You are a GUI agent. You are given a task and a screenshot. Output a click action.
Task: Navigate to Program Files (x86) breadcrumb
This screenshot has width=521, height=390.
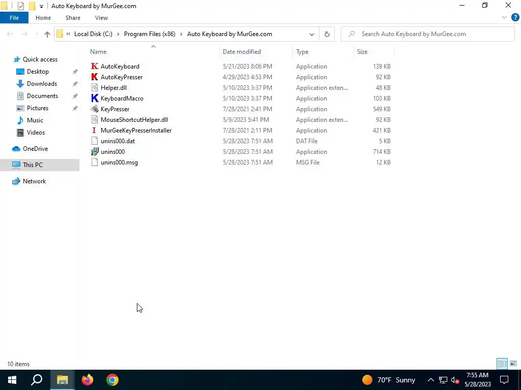point(150,34)
